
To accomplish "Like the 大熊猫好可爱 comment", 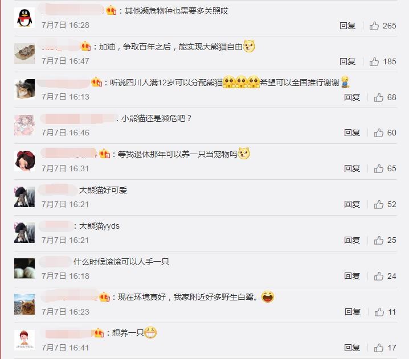I will pos(378,204).
